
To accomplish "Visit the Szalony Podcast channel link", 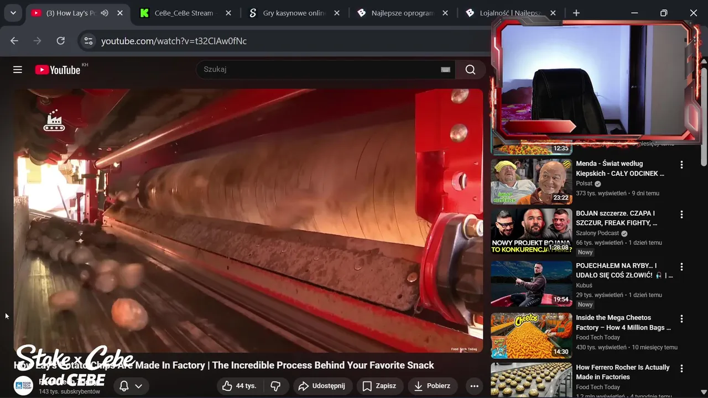I will tap(597, 233).
